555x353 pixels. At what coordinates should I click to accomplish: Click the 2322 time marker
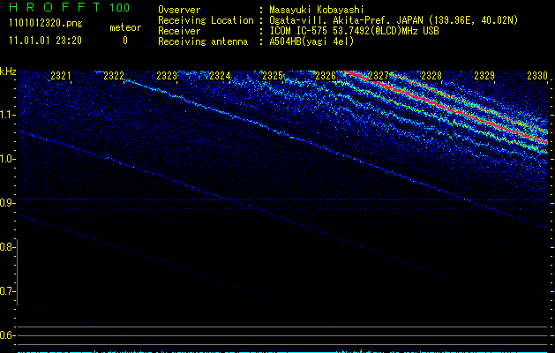pos(114,75)
